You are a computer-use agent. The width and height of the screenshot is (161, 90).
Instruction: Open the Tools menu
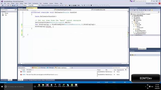30,3
